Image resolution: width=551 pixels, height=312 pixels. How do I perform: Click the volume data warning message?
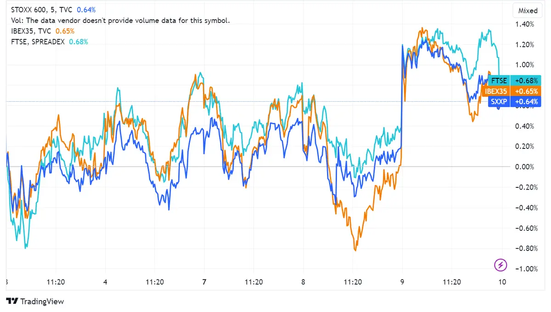(120, 20)
